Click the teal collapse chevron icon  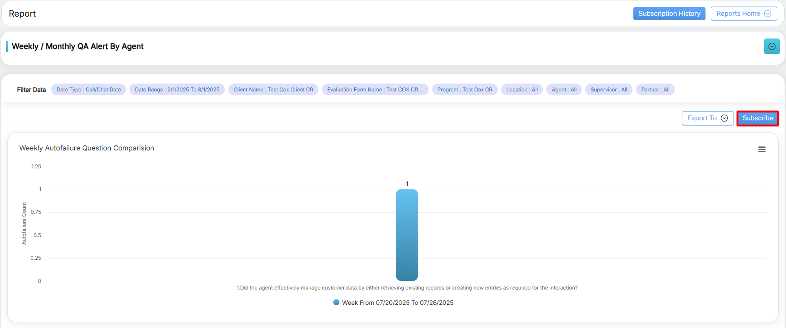click(x=772, y=46)
